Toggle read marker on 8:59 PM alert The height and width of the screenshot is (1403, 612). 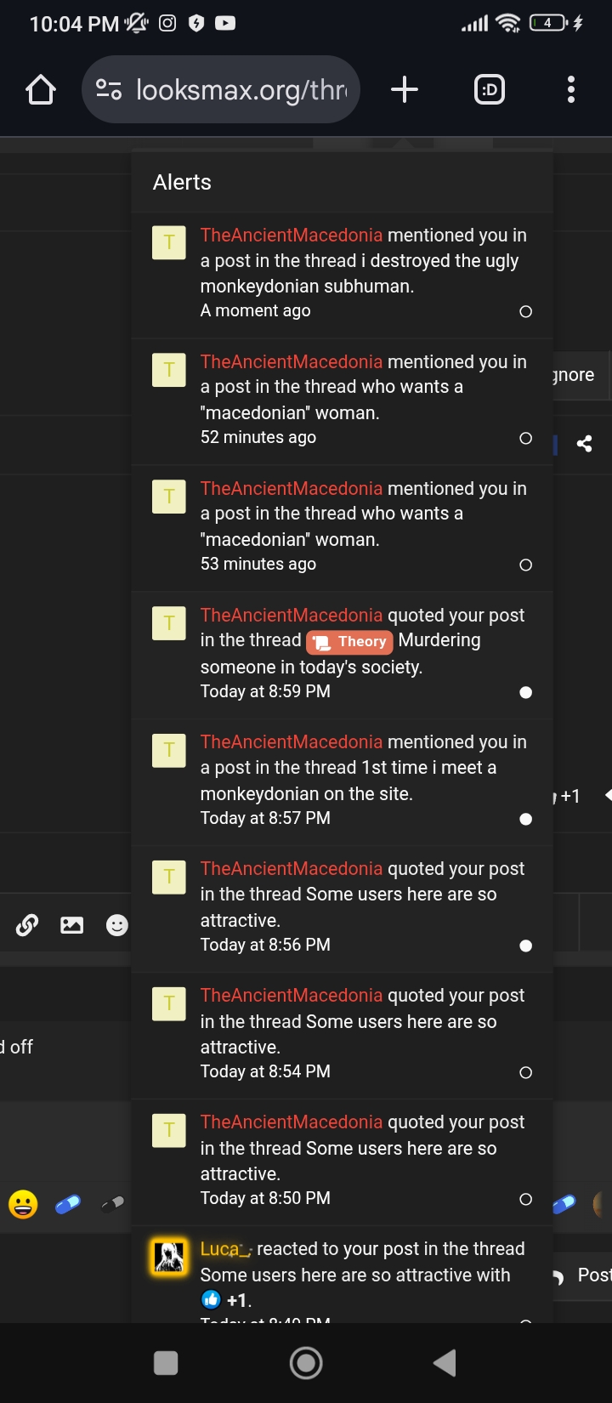(526, 692)
